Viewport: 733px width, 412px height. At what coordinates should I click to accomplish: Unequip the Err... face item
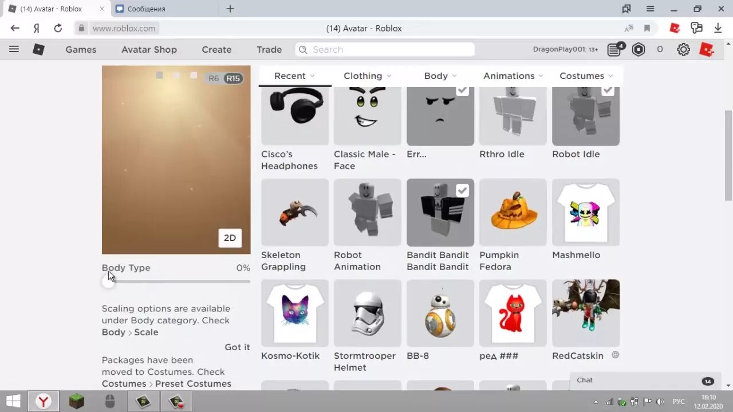440,116
